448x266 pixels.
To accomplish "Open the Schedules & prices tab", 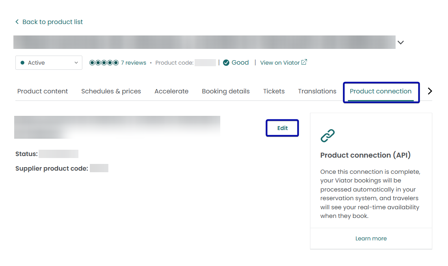I will click(111, 91).
